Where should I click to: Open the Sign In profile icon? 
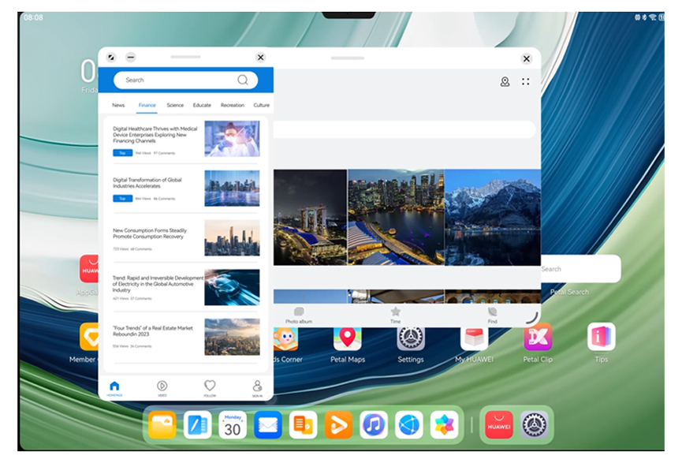tap(257, 387)
